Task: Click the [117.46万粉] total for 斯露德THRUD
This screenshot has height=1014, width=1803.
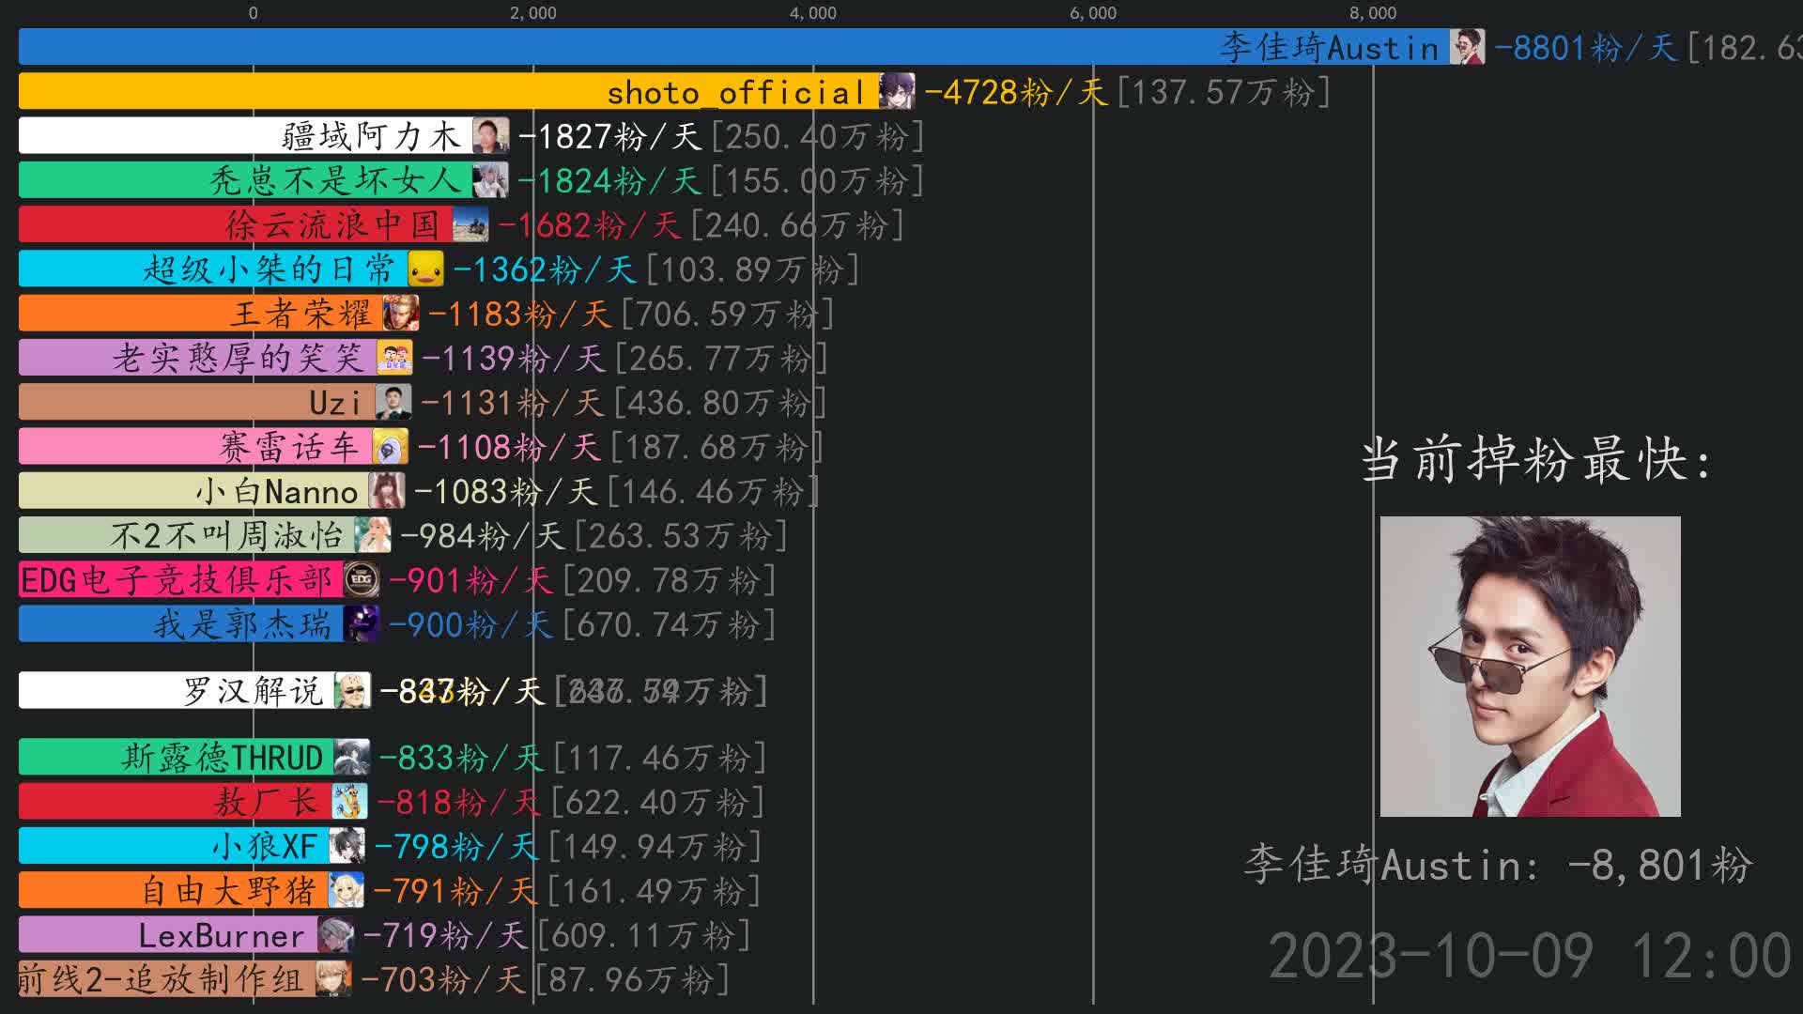Action: [x=661, y=758]
